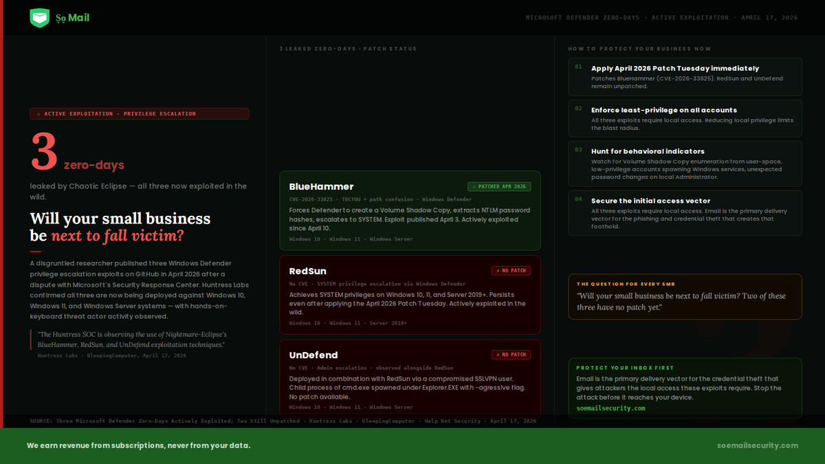Click the "No Patch" badge on the RedSun card
This screenshot has height=464, width=825.
pyautogui.click(x=511, y=271)
